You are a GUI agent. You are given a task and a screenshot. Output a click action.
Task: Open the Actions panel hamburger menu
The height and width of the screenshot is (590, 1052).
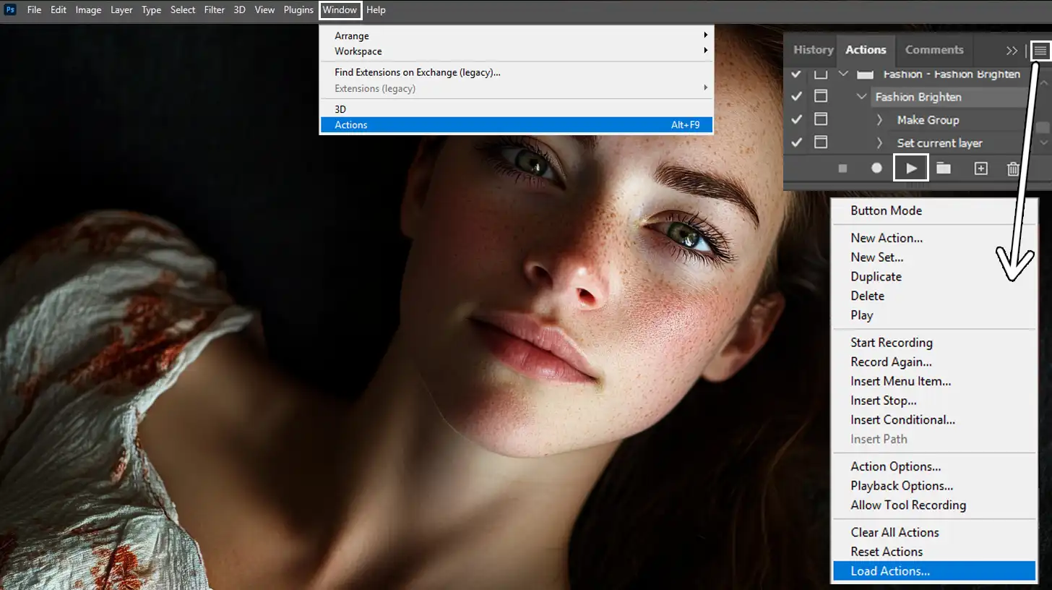[1040, 50]
